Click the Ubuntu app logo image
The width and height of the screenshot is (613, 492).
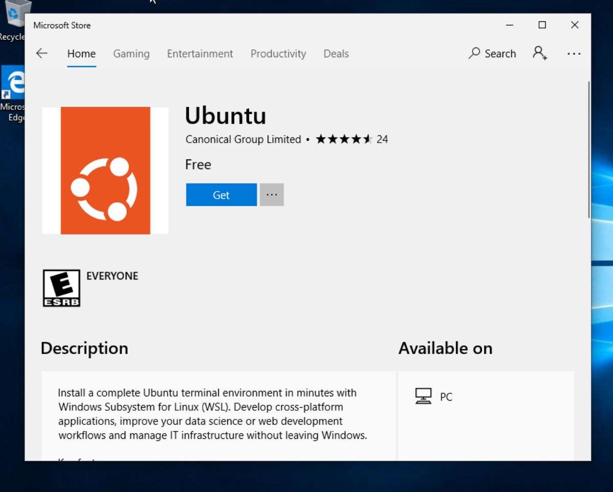[x=105, y=170]
